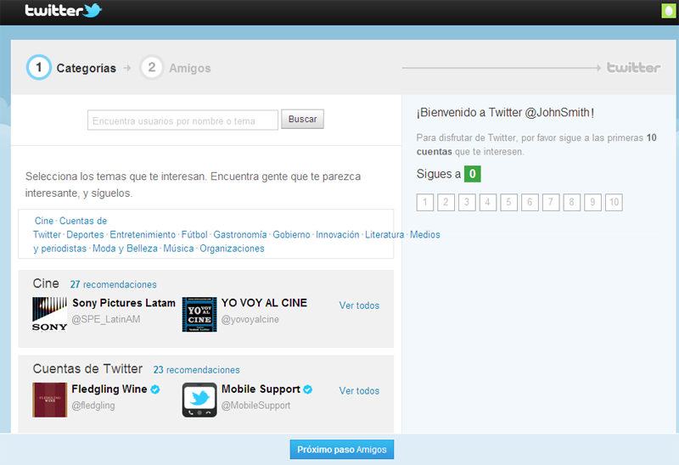Screen dimensions: 679x465
Task: Click follow slot number 10
Action: [x=614, y=202]
